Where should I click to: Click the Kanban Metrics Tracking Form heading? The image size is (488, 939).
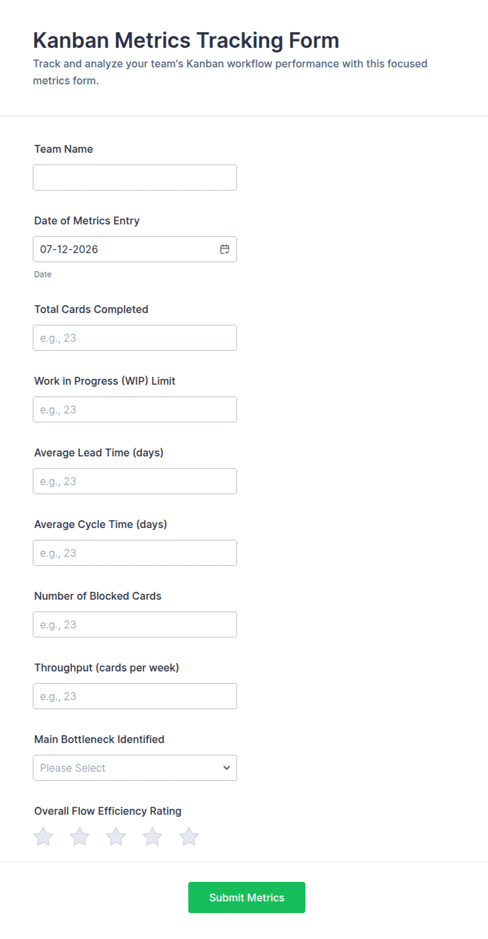click(186, 40)
